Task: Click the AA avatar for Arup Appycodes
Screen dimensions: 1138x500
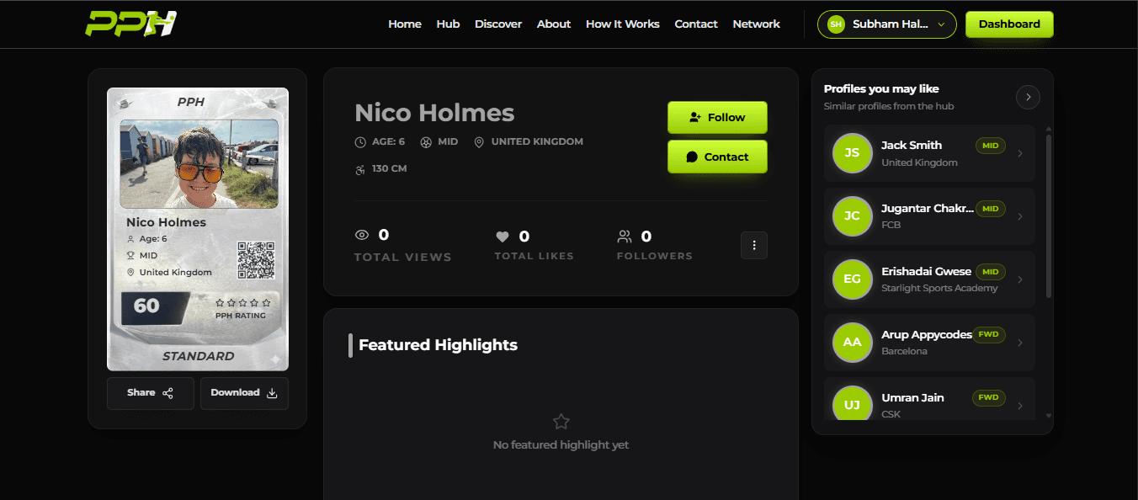Action: tap(852, 343)
